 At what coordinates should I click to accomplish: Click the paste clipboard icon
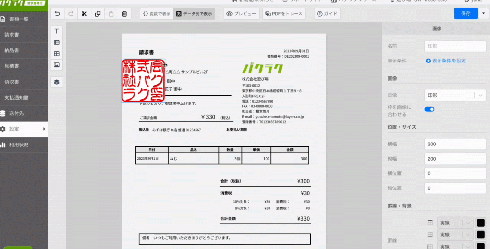pos(111,14)
